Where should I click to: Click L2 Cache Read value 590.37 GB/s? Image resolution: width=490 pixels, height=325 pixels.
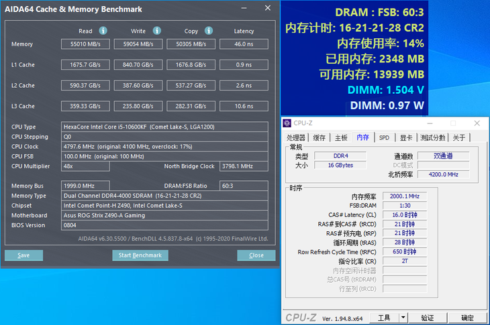pyautogui.click(x=85, y=85)
